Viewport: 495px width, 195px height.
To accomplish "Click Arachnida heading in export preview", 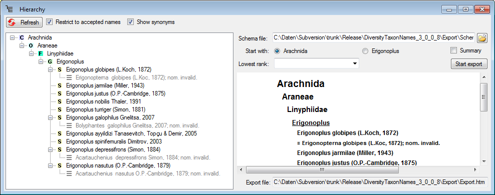I will (301, 84).
